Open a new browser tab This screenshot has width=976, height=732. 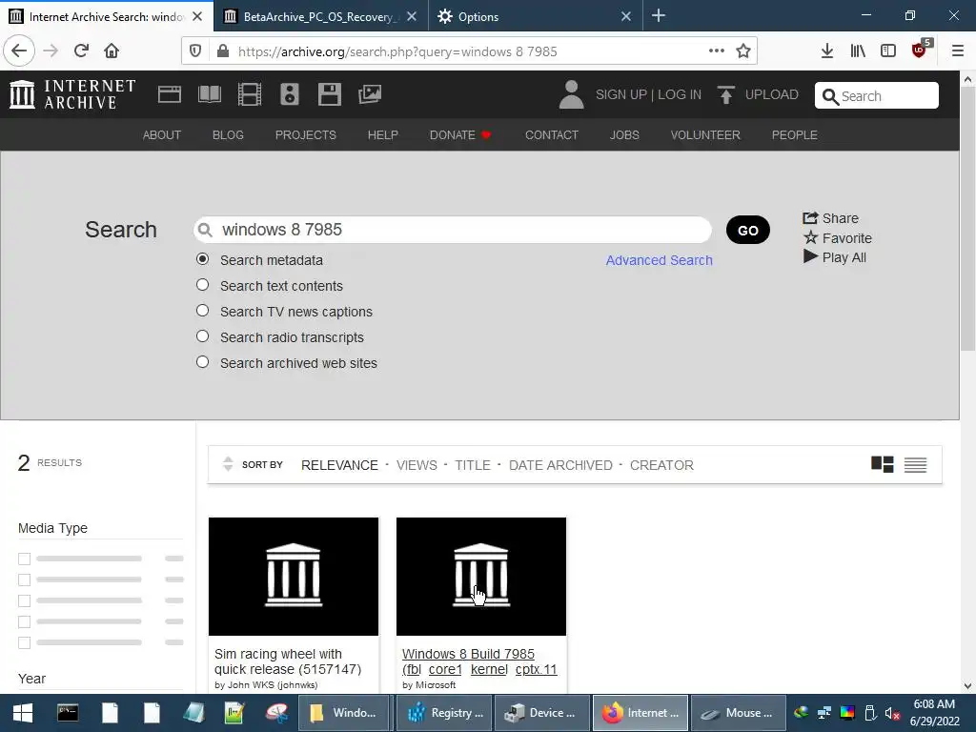click(x=659, y=16)
